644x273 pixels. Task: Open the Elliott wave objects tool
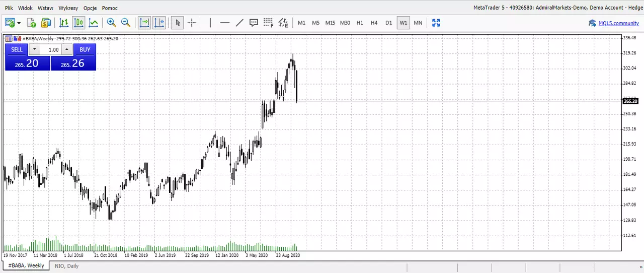[x=283, y=23]
